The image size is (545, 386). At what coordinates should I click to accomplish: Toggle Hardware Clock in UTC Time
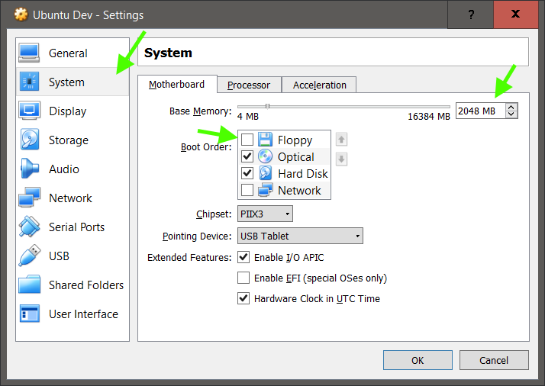[243, 298]
